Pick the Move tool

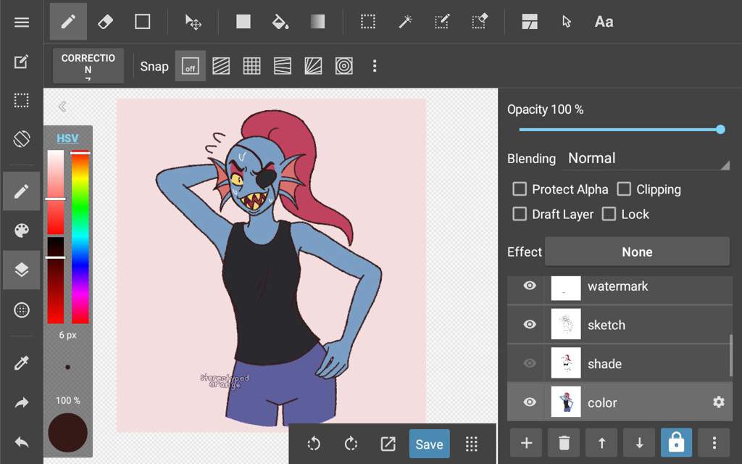193,22
